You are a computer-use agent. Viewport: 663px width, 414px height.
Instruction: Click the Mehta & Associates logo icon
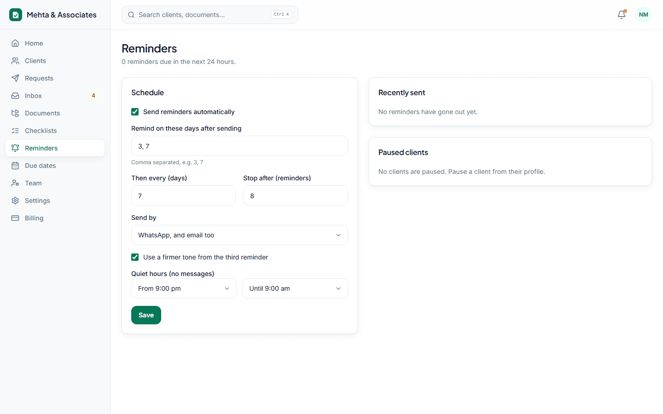pos(16,15)
